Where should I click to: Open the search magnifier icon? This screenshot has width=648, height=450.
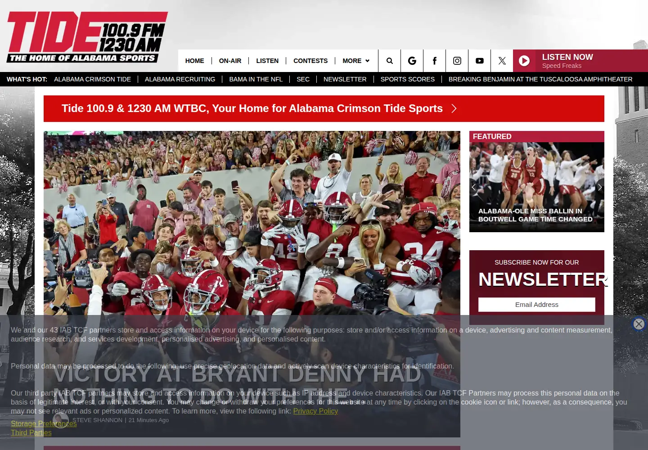coord(390,61)
